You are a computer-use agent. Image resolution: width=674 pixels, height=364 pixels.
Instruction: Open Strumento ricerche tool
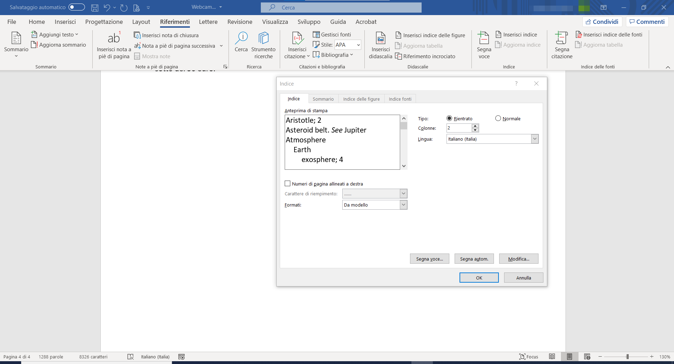(x=263, y=38)
